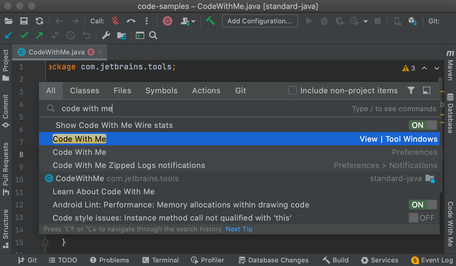
Task: Toggle Android Lint Memory allocations inspection off
Action: pyautogui.click(x=423, y=205)
